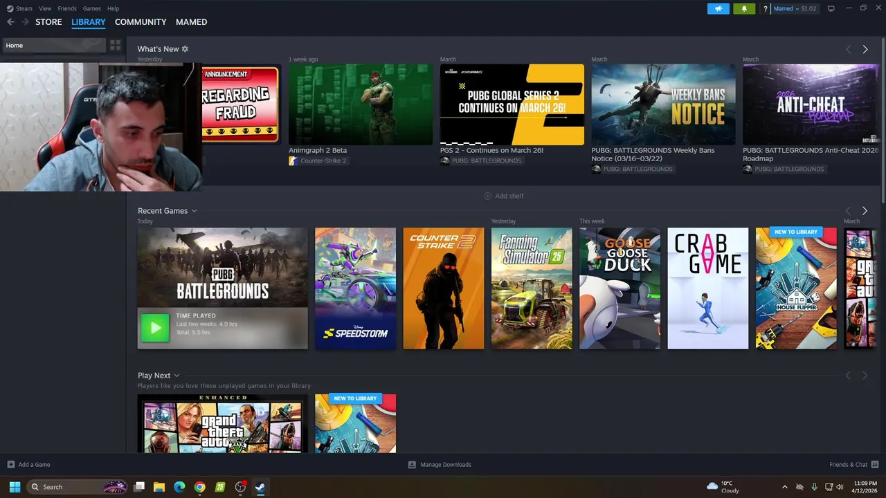Open Friends & Chat
This screenshot has height=498, width=886.
848,465
